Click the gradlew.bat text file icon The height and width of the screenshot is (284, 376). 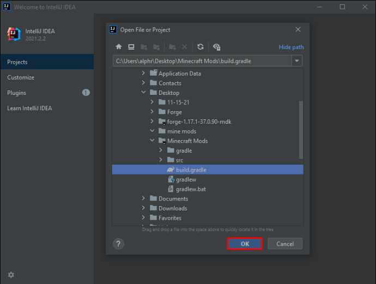[171, 189]
